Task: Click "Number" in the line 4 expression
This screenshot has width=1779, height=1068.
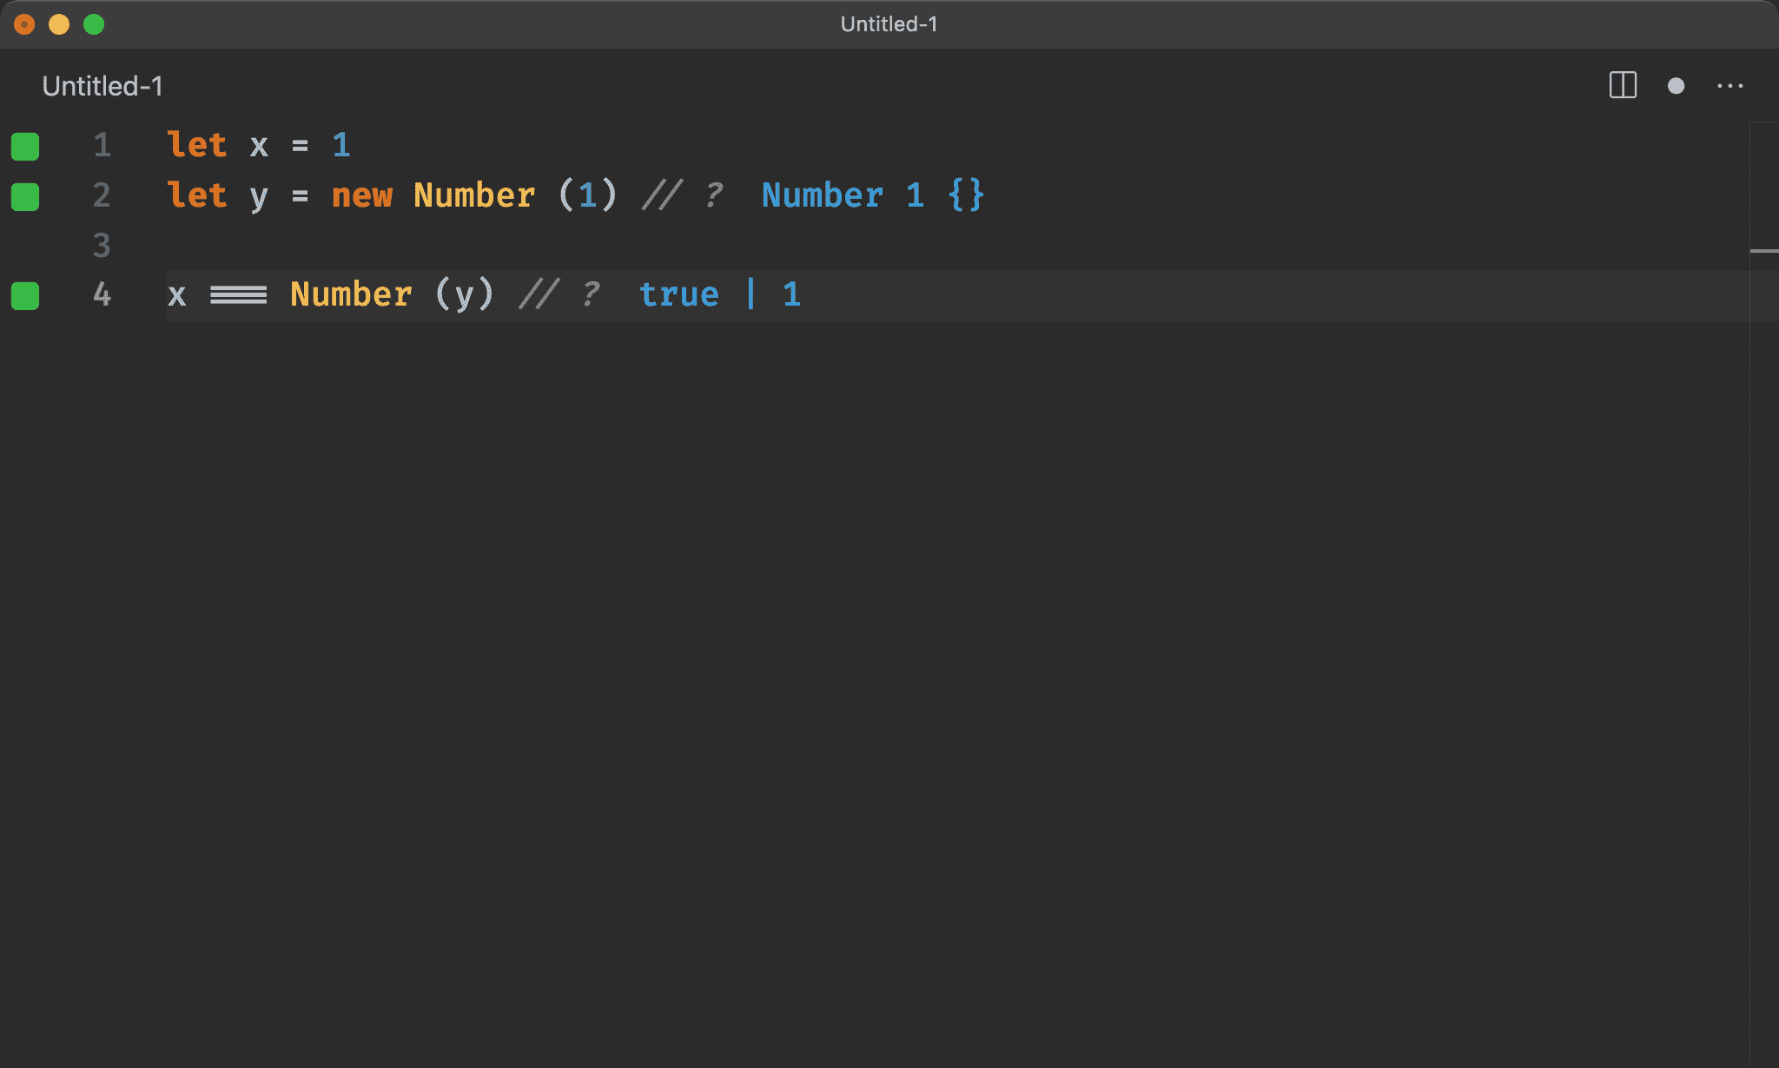Action: (351, 295)
